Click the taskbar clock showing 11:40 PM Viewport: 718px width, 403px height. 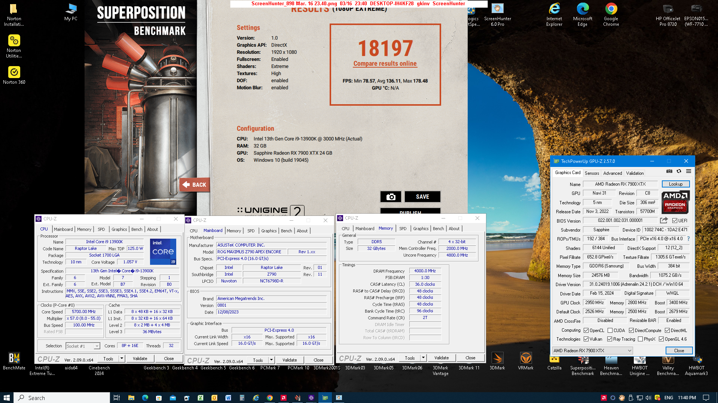point(687,398)
